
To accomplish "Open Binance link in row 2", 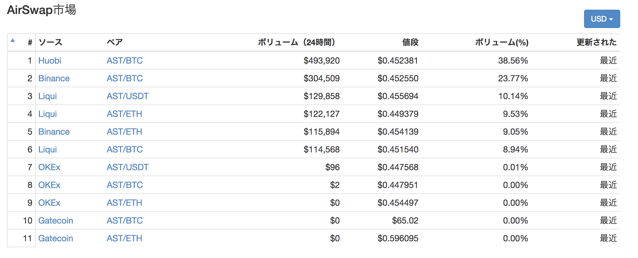I will point(54,78).
